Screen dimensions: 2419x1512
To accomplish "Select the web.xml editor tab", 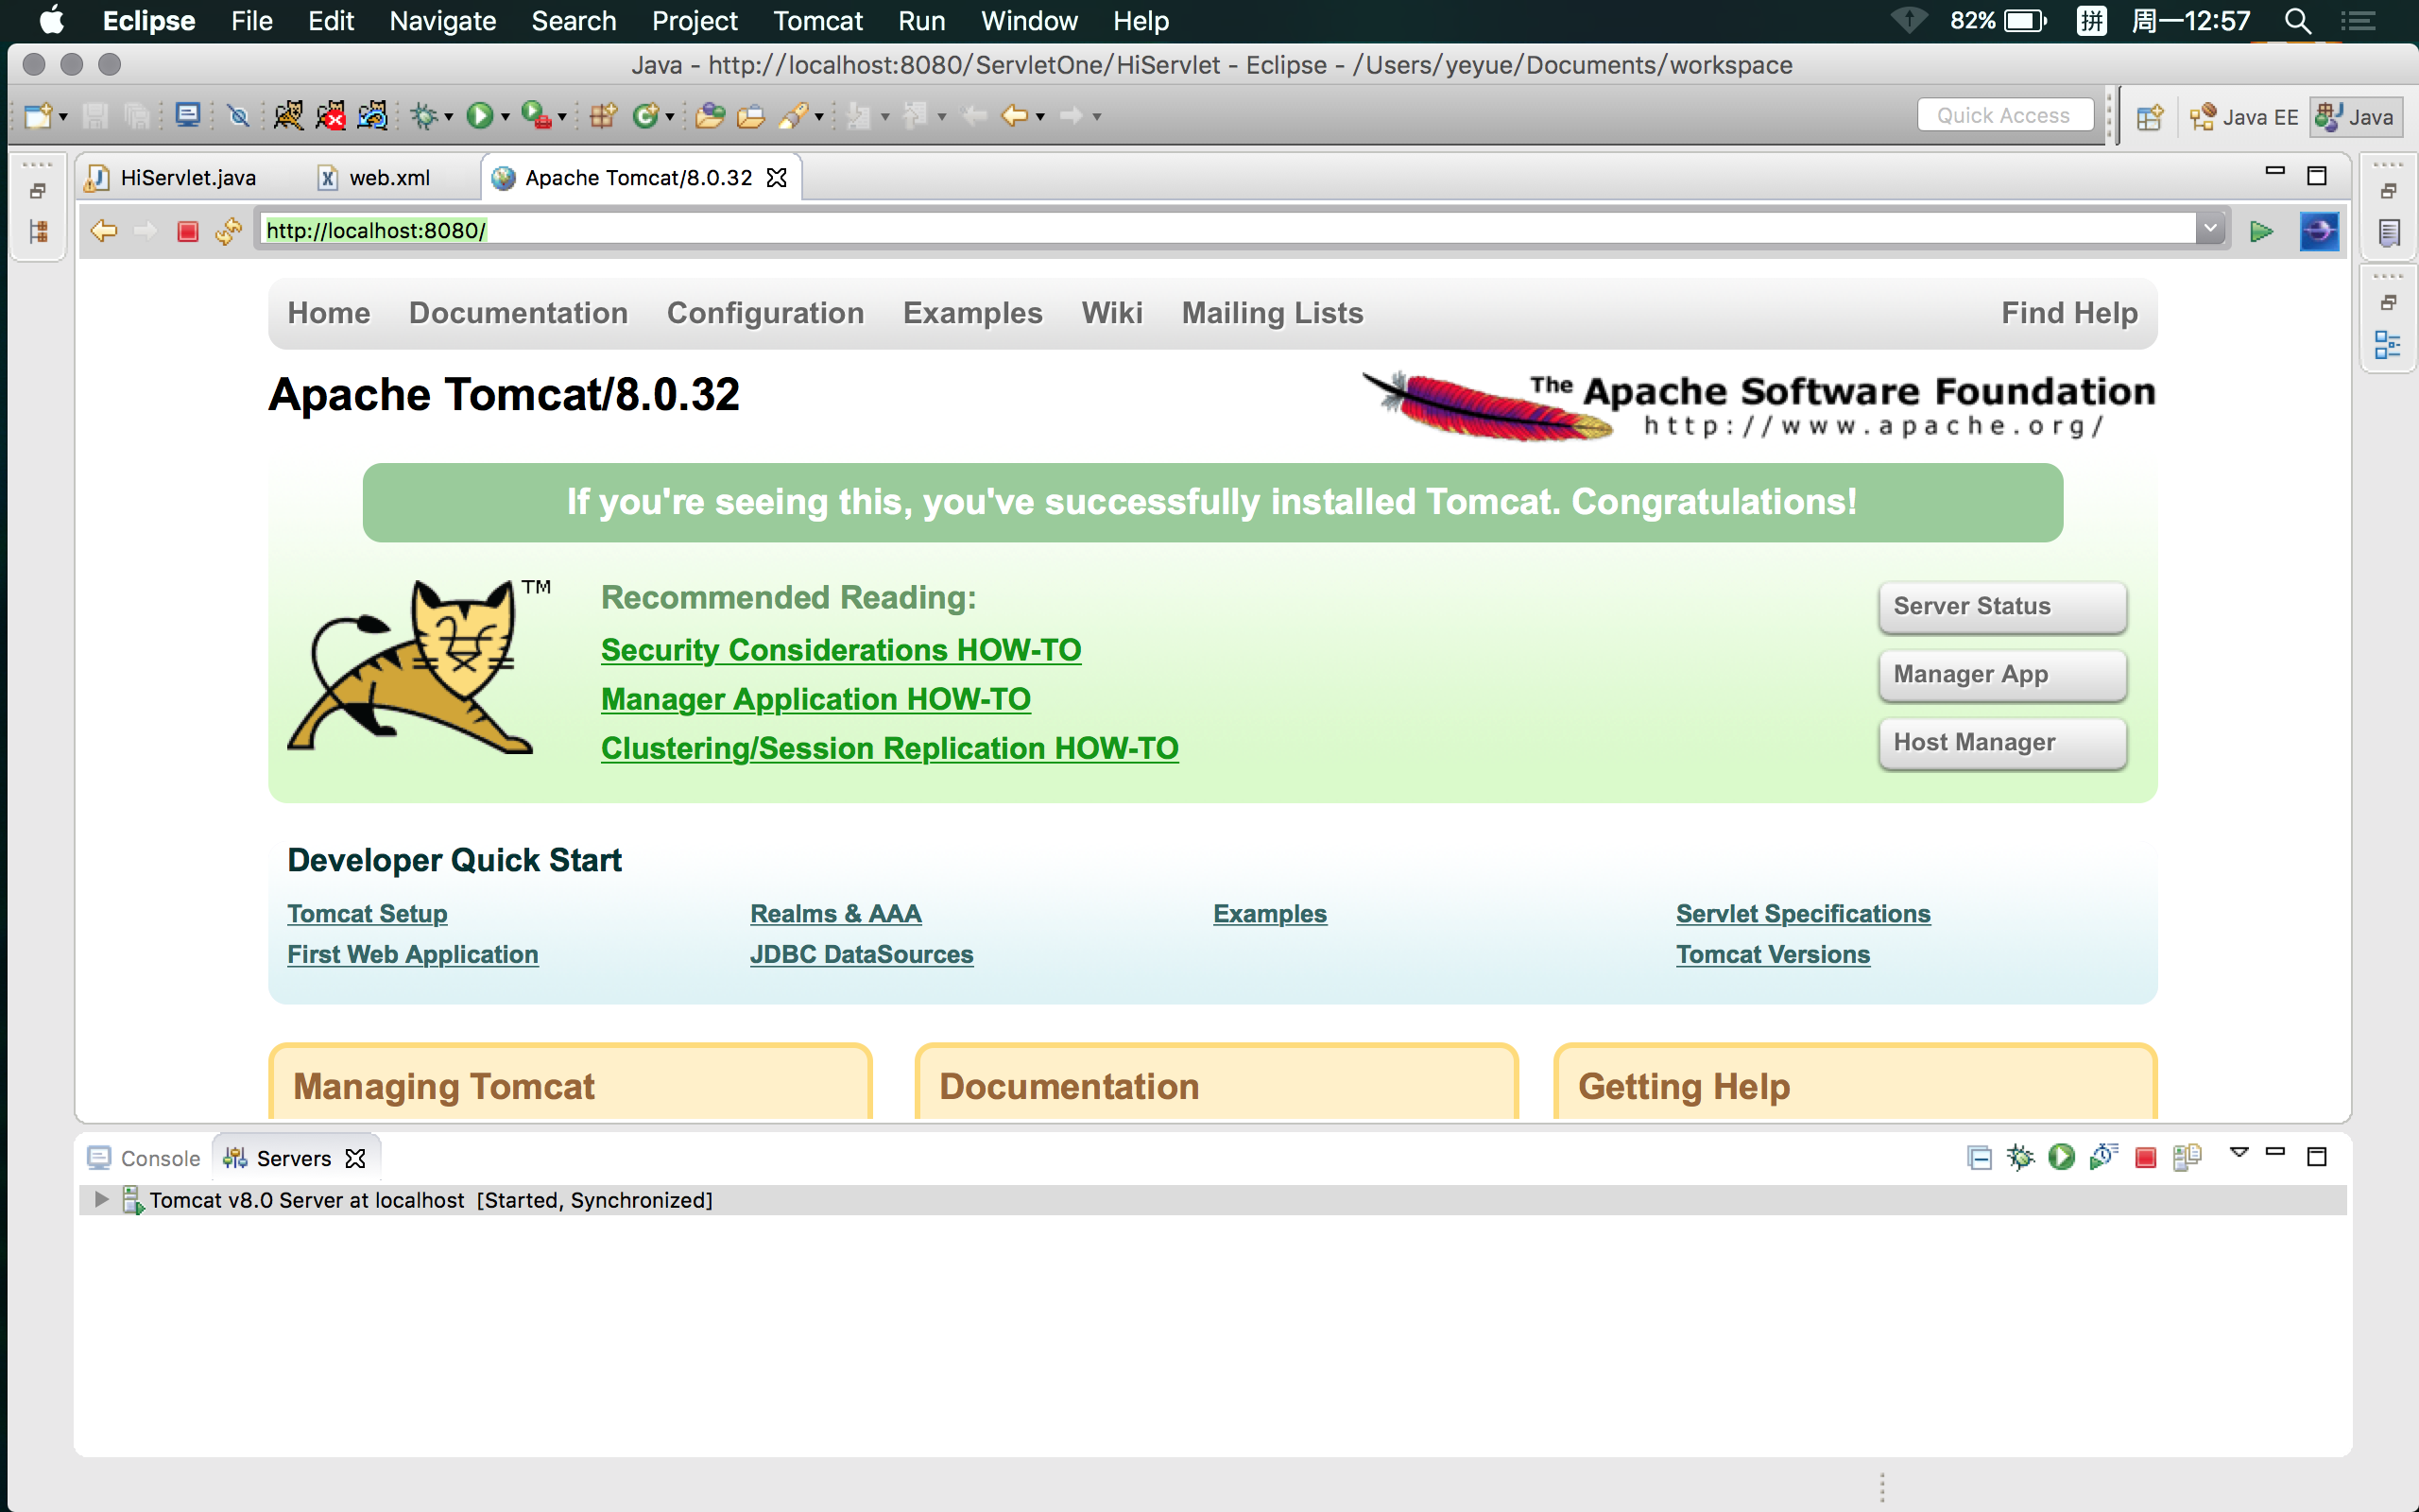I will pos(375,177).
